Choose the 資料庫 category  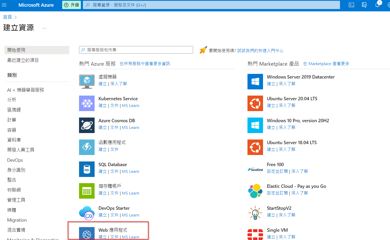click(14, 140)
